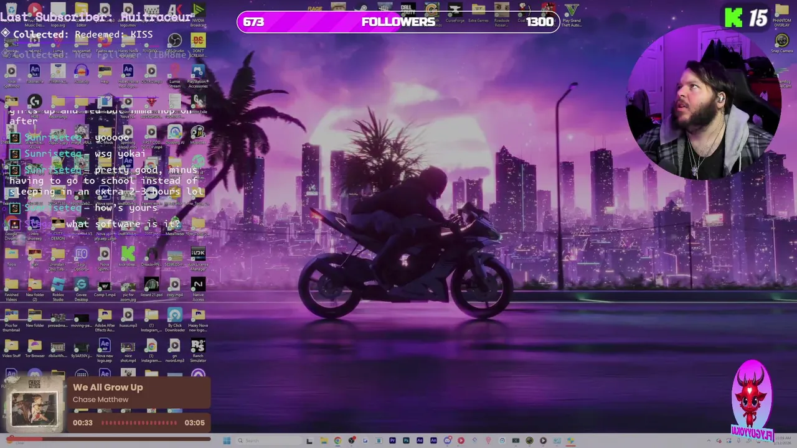Viewport: 797px width, 448px height.
Task: Open the Video Stuff folder
Action: coord(11,349)
